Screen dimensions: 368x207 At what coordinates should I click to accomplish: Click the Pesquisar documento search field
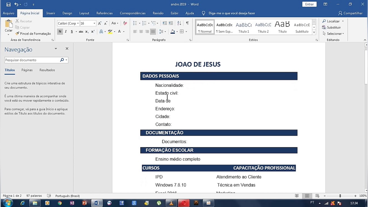pyautogui.click(x=32, y=60)
